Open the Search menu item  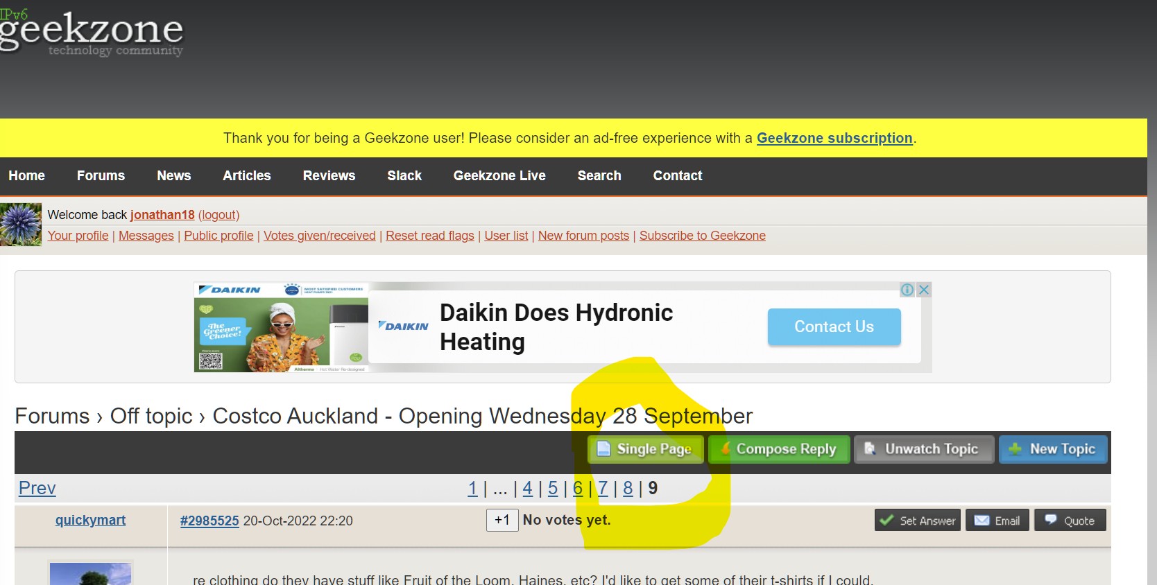click(599, 176)
